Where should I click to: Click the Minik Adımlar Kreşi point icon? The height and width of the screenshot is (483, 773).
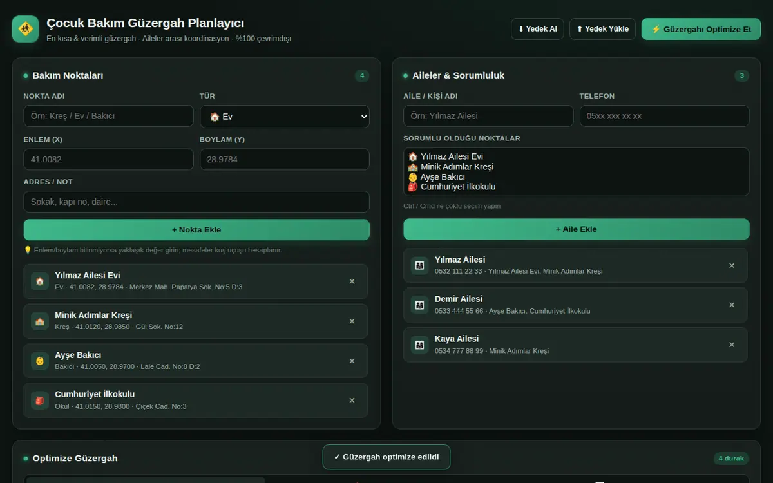pyautogui.click(x=40, y=321)
